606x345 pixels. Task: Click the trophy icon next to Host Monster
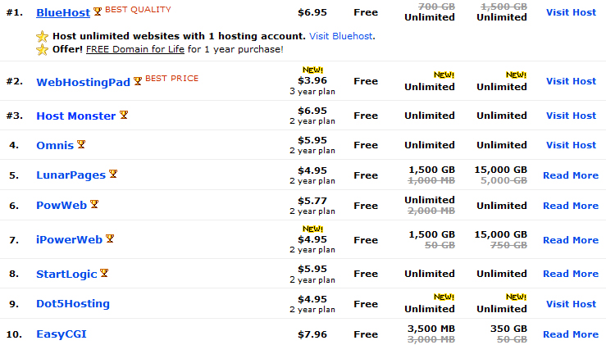point(124,116)
